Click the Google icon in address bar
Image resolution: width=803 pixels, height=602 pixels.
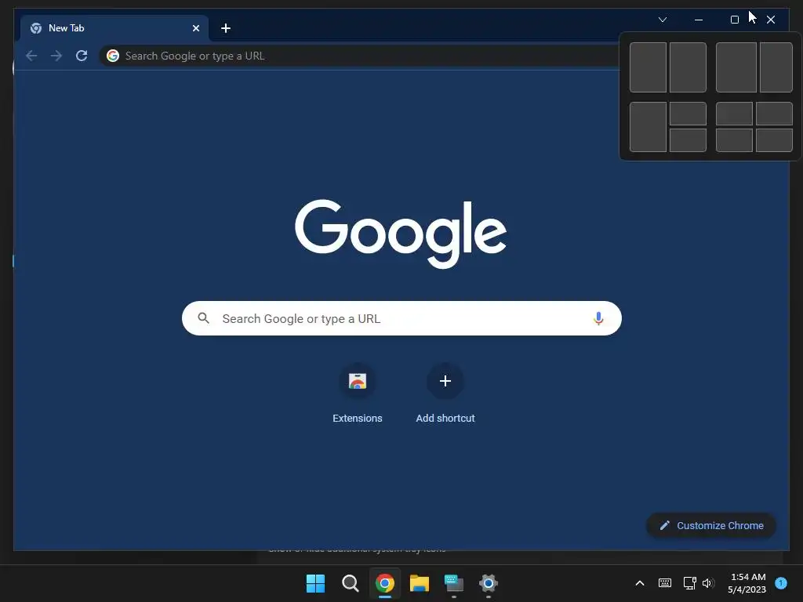pos(113,56)
